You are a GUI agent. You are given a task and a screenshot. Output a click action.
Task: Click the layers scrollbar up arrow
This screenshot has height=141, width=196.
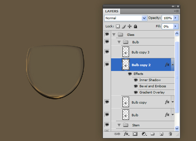pos(177,34)
